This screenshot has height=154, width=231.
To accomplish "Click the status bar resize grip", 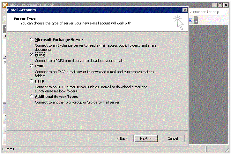I will (227, 150).
